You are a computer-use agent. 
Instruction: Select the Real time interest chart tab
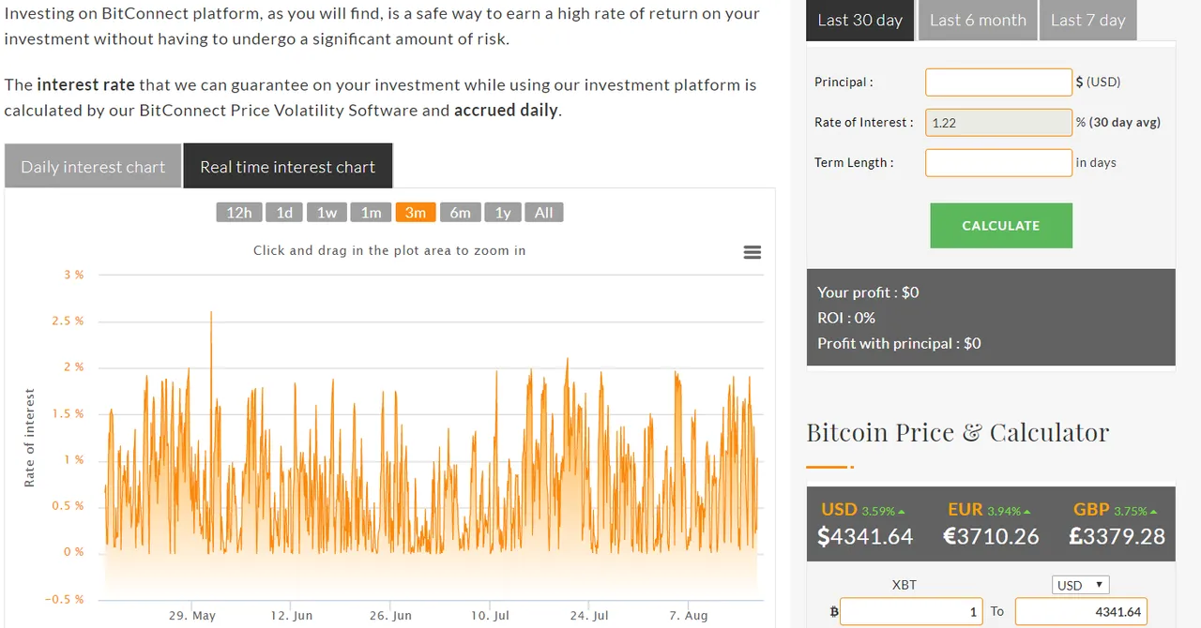pos(288,167)
